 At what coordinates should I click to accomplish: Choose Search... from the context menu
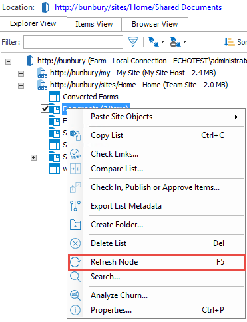point(156,277)
